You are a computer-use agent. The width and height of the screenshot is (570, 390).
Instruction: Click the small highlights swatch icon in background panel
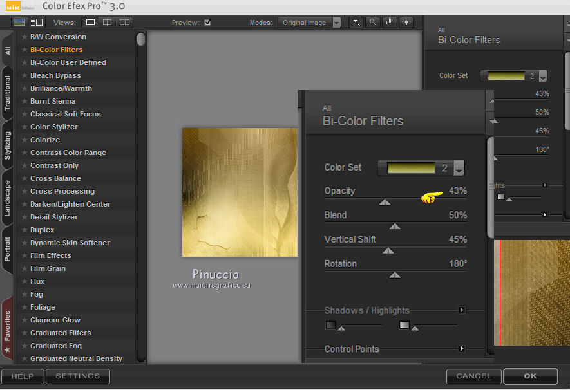pos(501,196)
